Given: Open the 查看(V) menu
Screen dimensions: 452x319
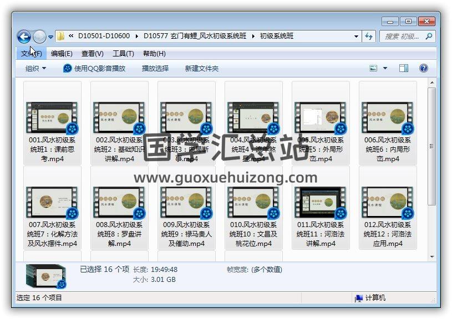Looking at the screenshot, I should click(x=92, y=54).
